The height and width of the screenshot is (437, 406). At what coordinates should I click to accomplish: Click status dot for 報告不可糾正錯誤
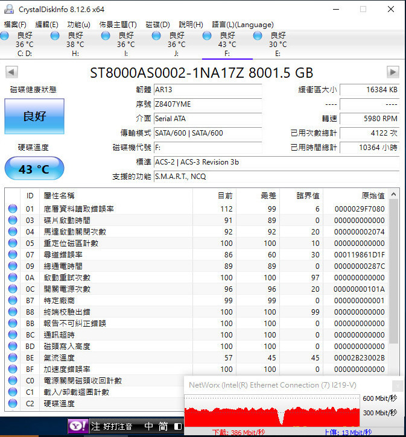tap(13, 323)
